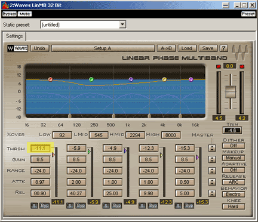Click the Low crossover field 92

[x=62, y=135]
